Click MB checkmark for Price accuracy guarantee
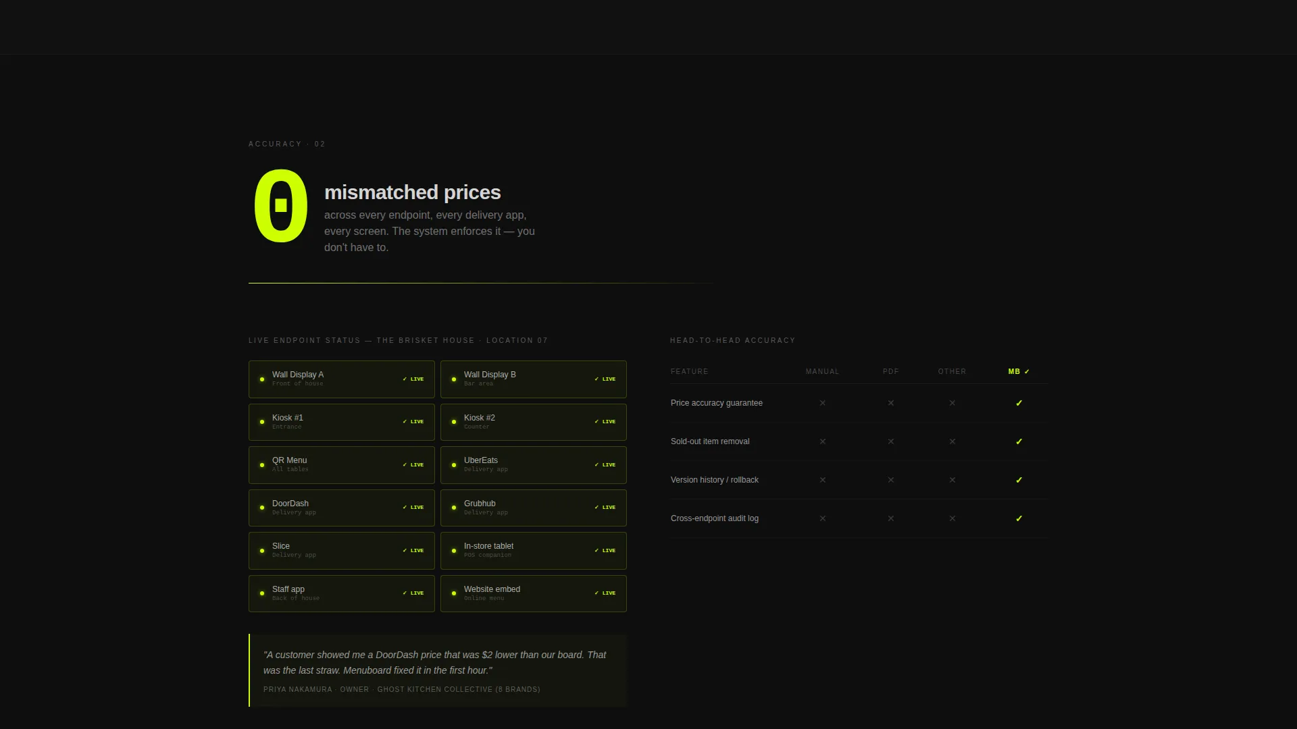The width and height of the screenshot is (1297, 729). click(1019, 403)
